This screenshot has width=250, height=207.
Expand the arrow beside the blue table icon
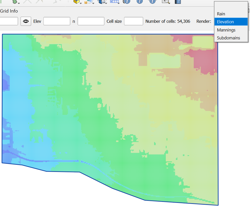coord(118,3)
